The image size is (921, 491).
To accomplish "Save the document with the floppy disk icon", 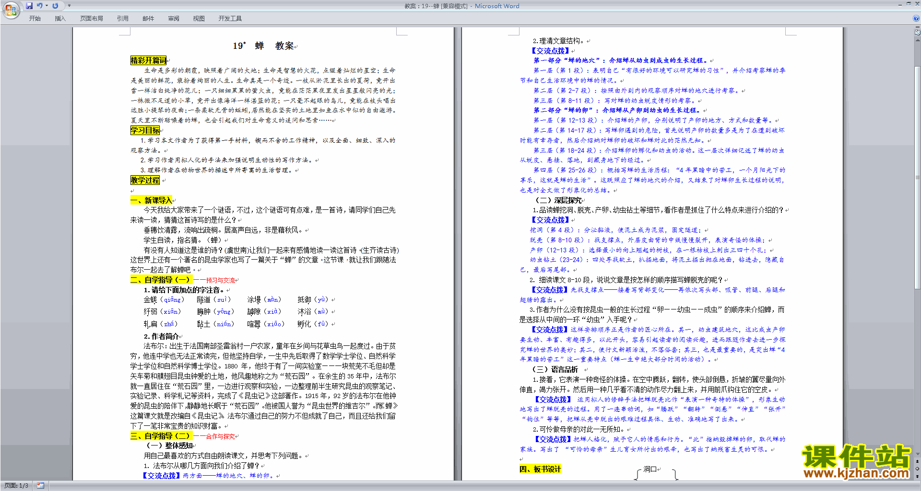I will 29,6.
